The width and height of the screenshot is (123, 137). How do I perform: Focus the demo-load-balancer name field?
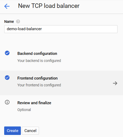click(x=61, y=29)
